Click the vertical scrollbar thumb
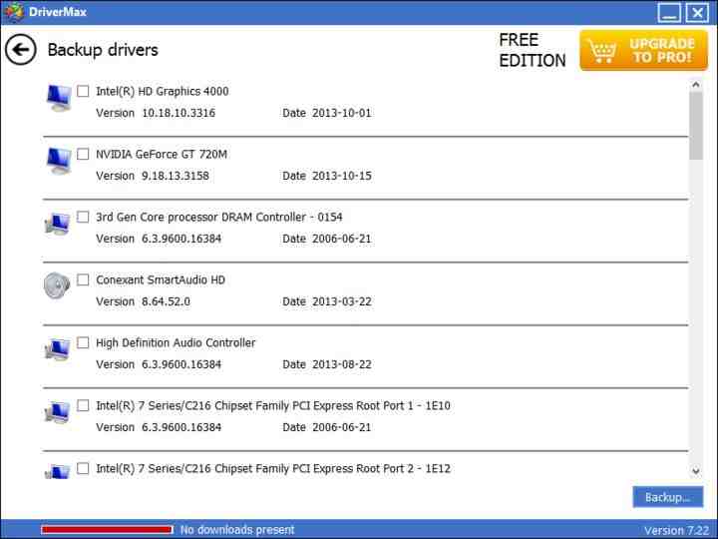The height and width of the screenshot is (539, 718). coord(696,126)
